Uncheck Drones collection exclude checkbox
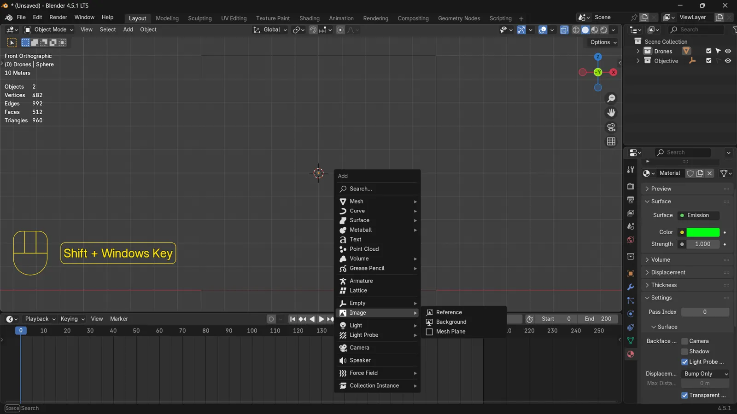737x414 pixels. point(709,51)
